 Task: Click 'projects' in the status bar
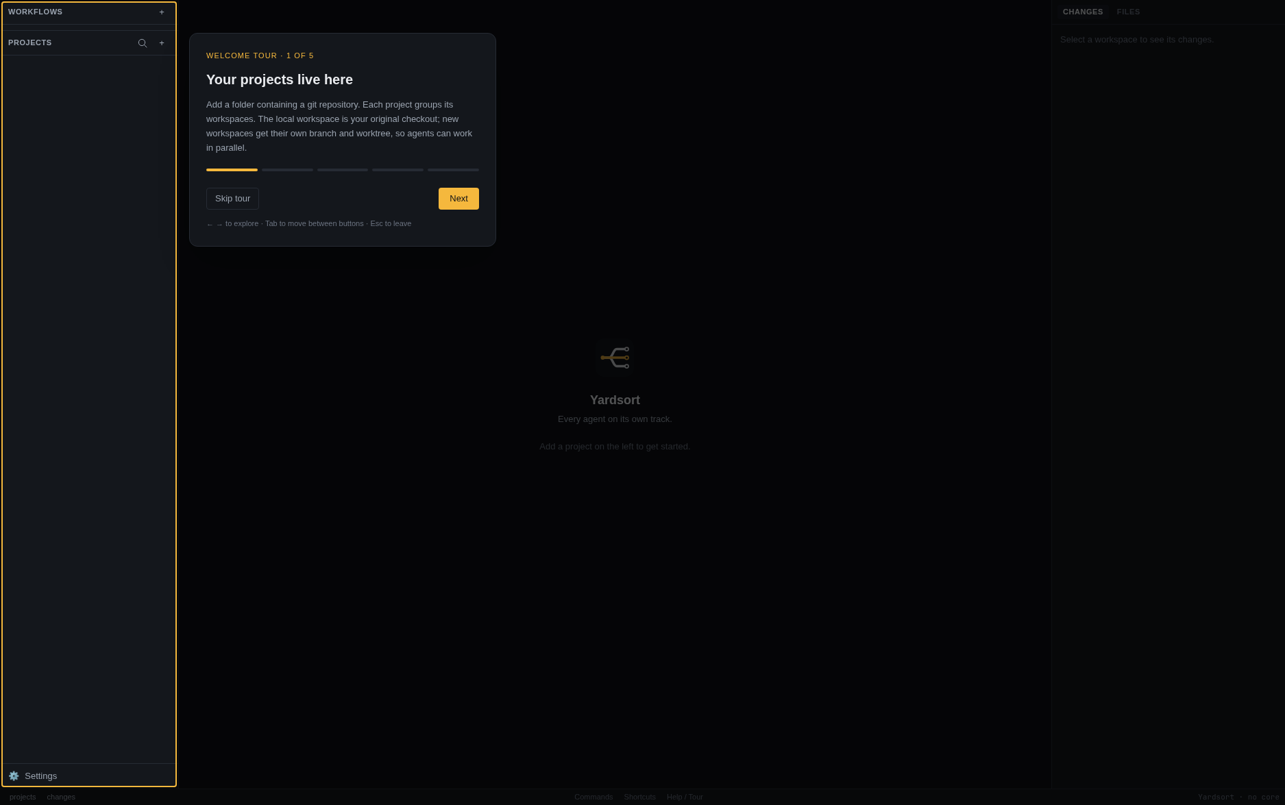23,797
